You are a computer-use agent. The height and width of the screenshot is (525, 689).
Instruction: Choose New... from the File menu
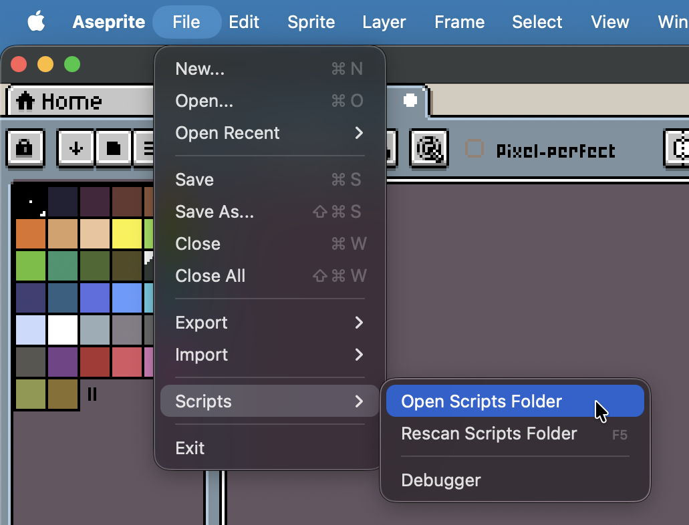[270, 69]
